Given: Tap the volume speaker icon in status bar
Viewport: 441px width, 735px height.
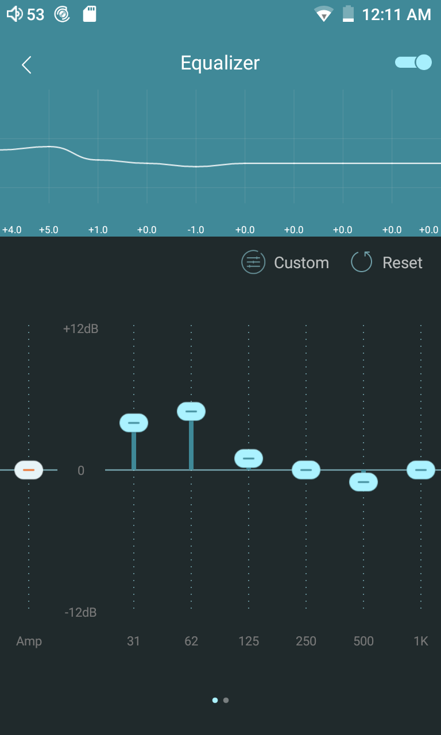Looking at the screenshot, I should [15, 14].
